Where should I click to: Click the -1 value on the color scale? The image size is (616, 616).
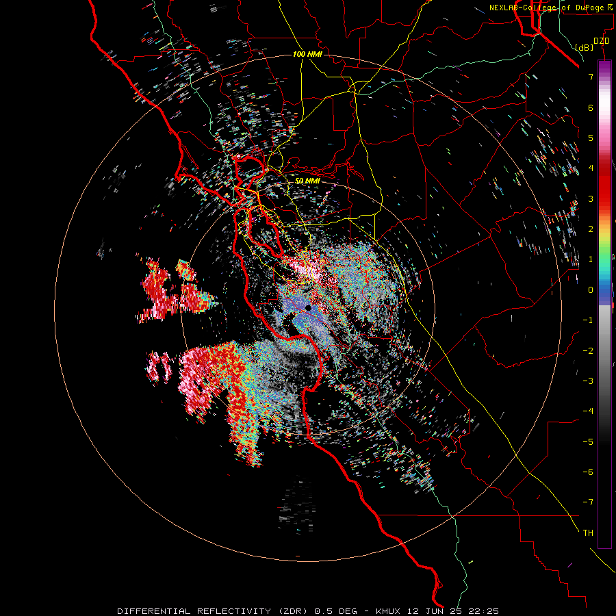588,320
